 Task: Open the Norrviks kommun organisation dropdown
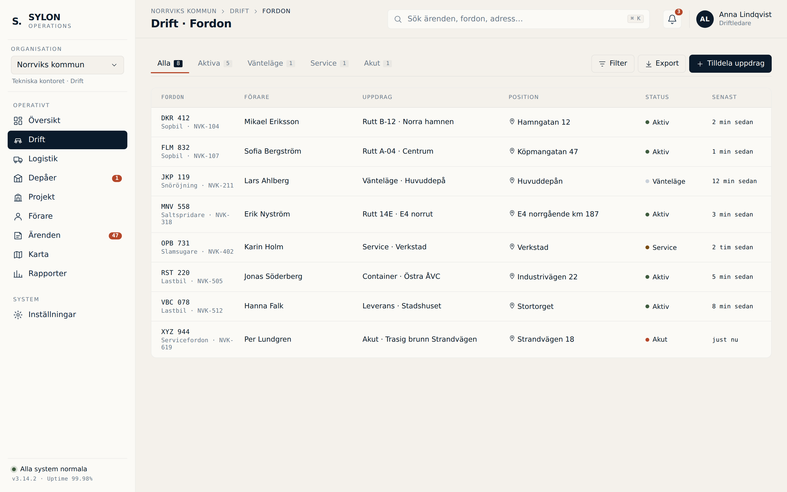67,65
